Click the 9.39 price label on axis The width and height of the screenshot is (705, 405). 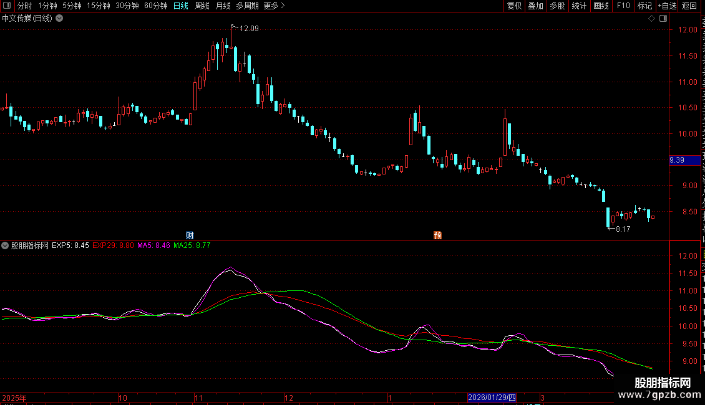click(678, 160)
